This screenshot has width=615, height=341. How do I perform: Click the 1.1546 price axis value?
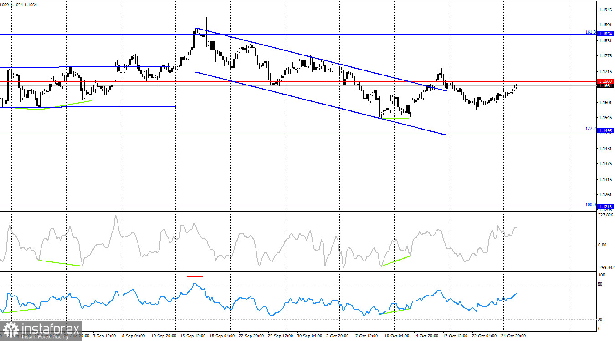[605, 118]
